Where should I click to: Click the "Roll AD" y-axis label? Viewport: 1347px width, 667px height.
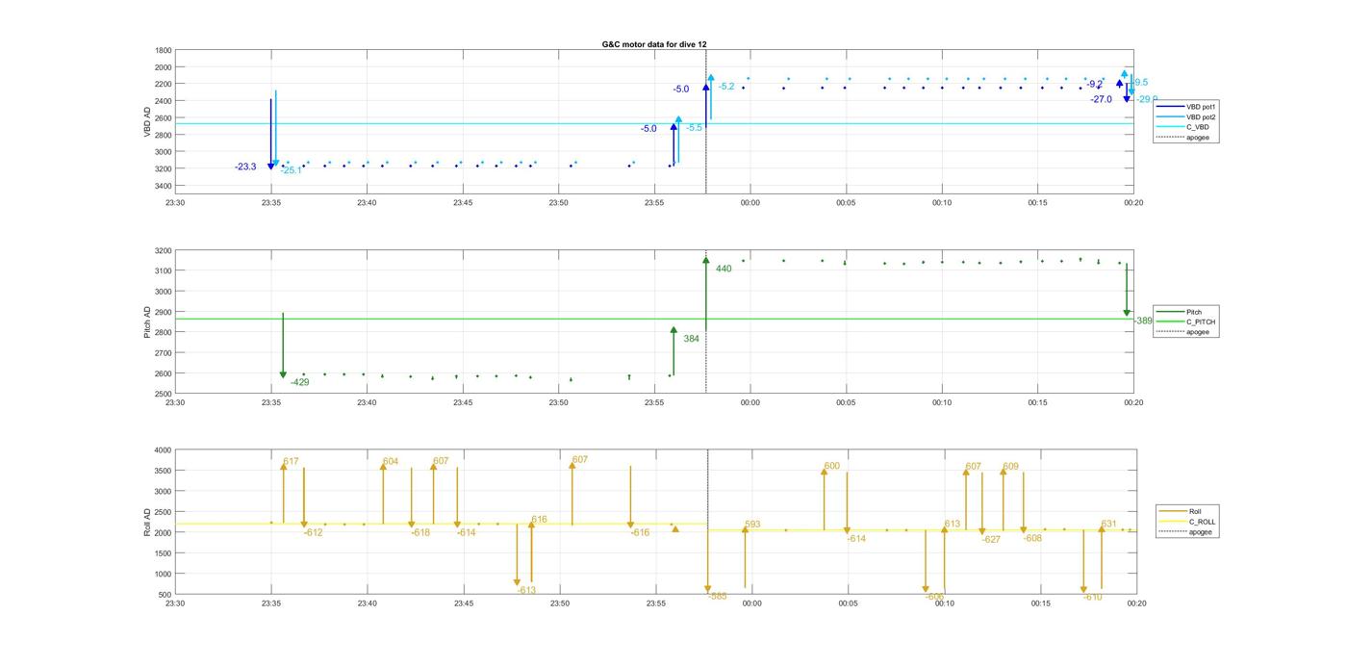(148, 522)
